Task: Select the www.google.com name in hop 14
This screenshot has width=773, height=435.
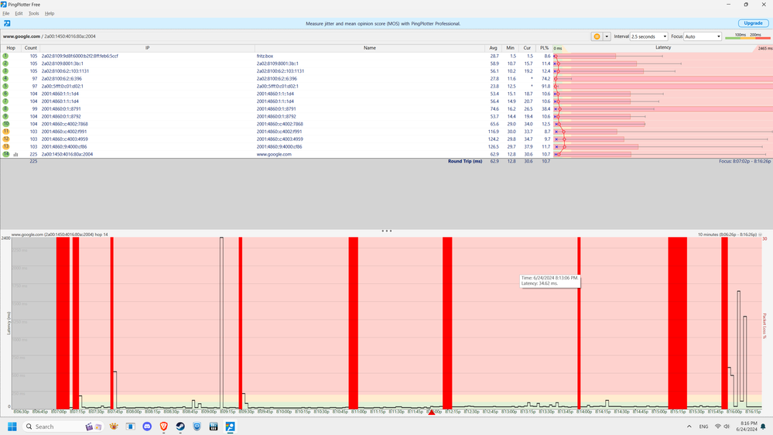Action: (x=274, y=154)
